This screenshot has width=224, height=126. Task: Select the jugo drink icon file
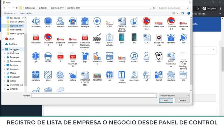tap(85, 57)
